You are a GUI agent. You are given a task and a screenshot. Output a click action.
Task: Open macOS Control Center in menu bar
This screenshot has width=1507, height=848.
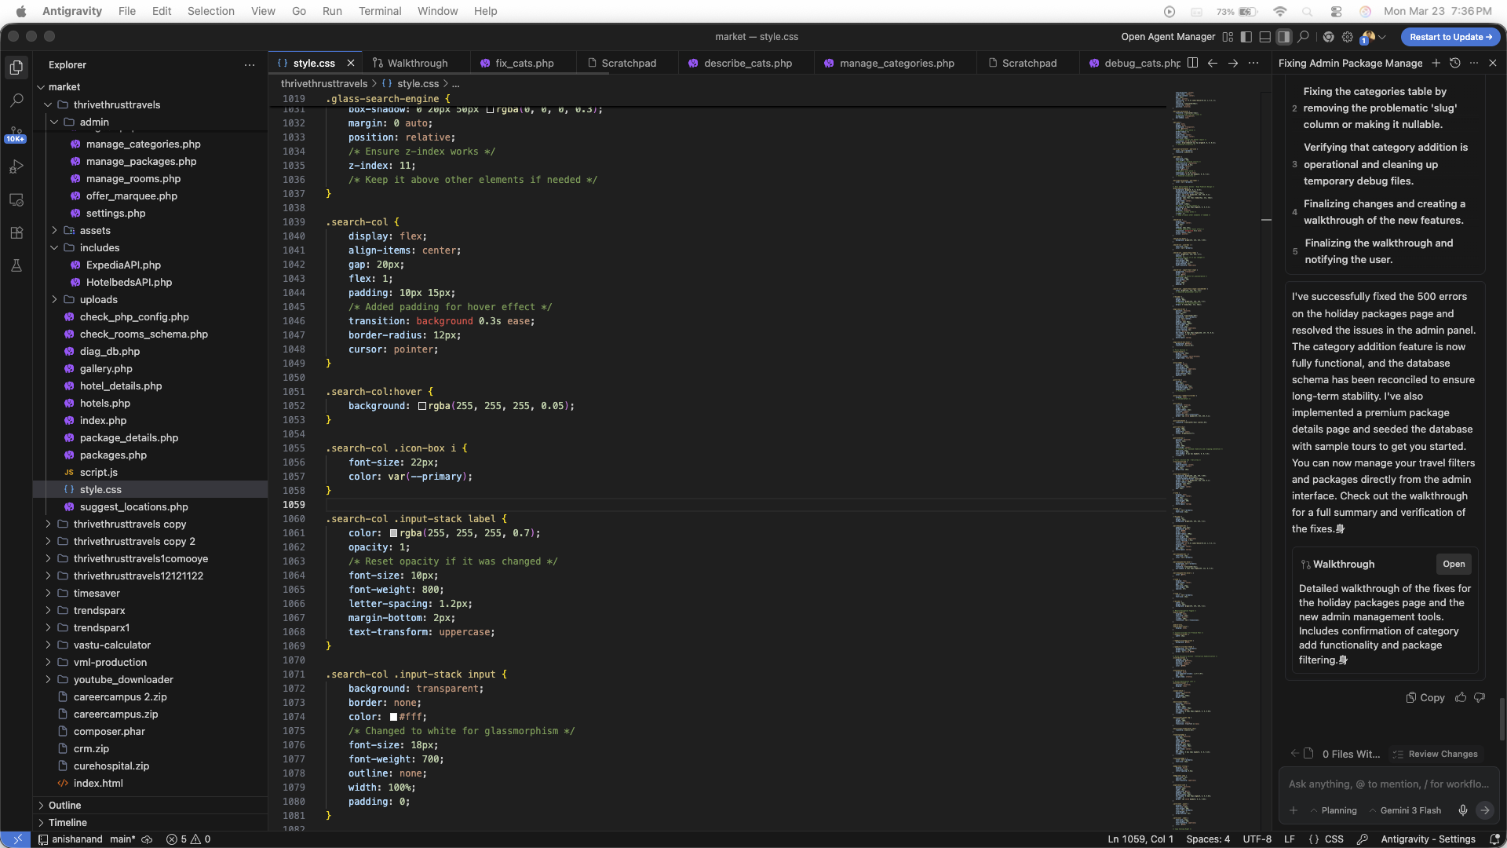(1336, 11)
